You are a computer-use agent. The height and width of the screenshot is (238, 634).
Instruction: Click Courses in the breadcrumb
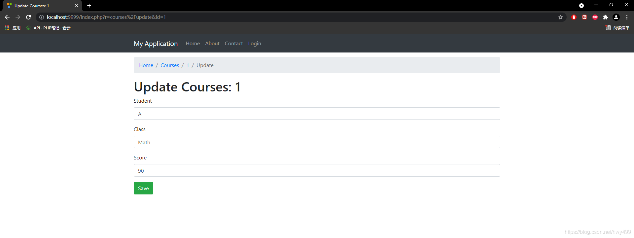click(170, 65)
